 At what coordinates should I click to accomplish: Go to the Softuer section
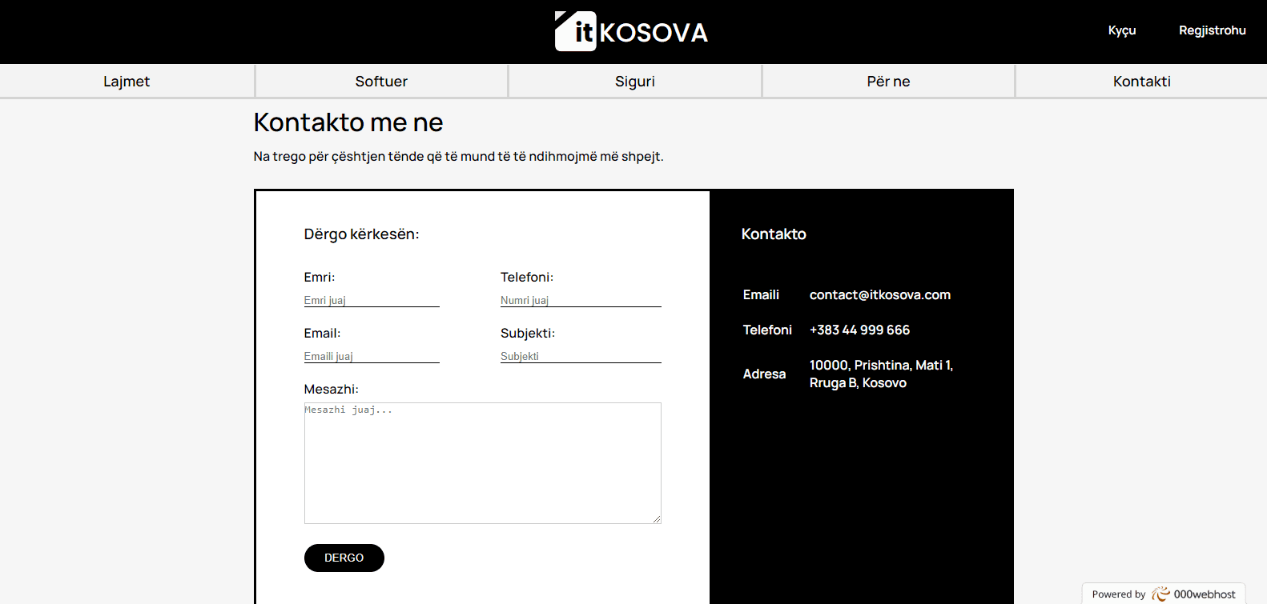(x=381, y=82)
